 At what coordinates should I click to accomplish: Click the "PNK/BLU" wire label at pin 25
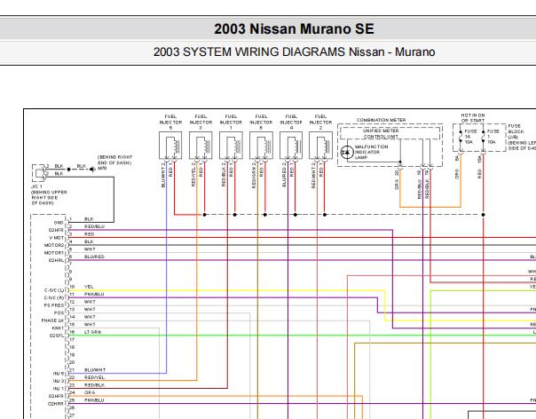coord(94,399)
